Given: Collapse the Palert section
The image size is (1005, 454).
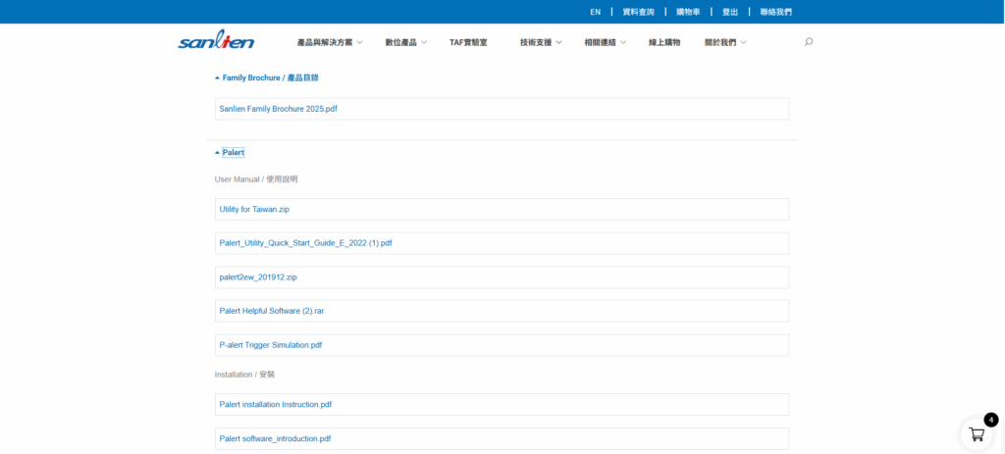Looking at the screenshot, I should pyautogui.click(x=233, y=152).
